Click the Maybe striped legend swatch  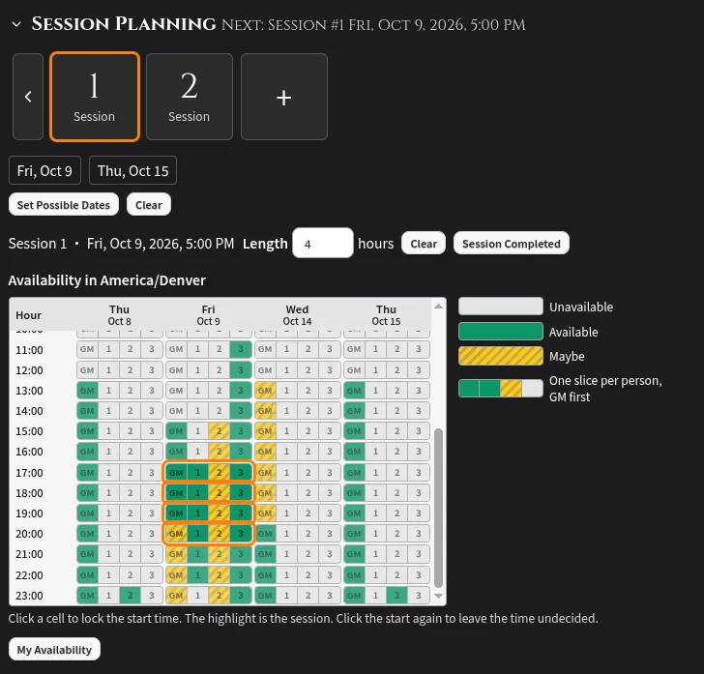(x=501, y=356)
